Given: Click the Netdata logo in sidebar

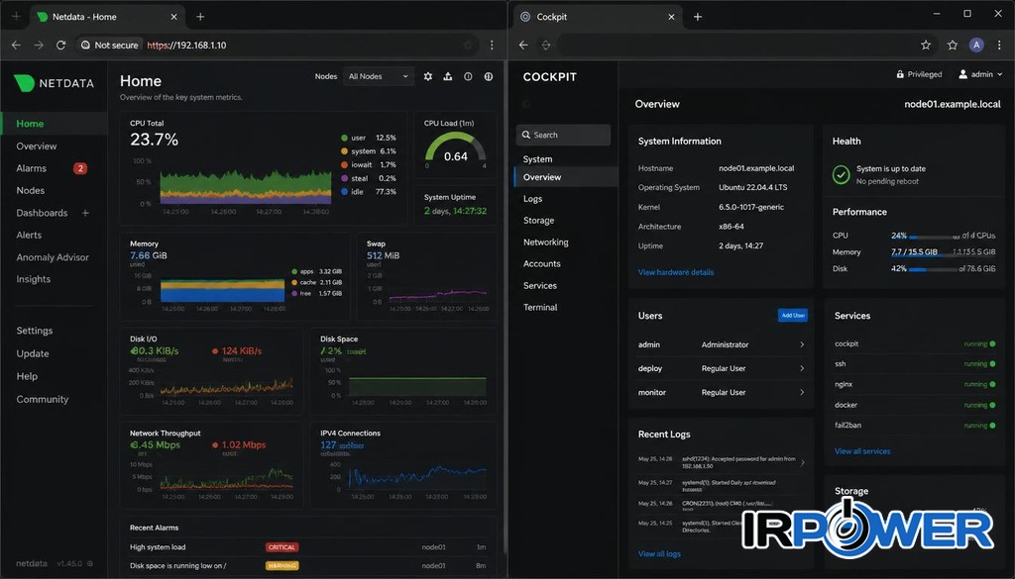Looking at the screenshot, I should (x=55, y=83).
